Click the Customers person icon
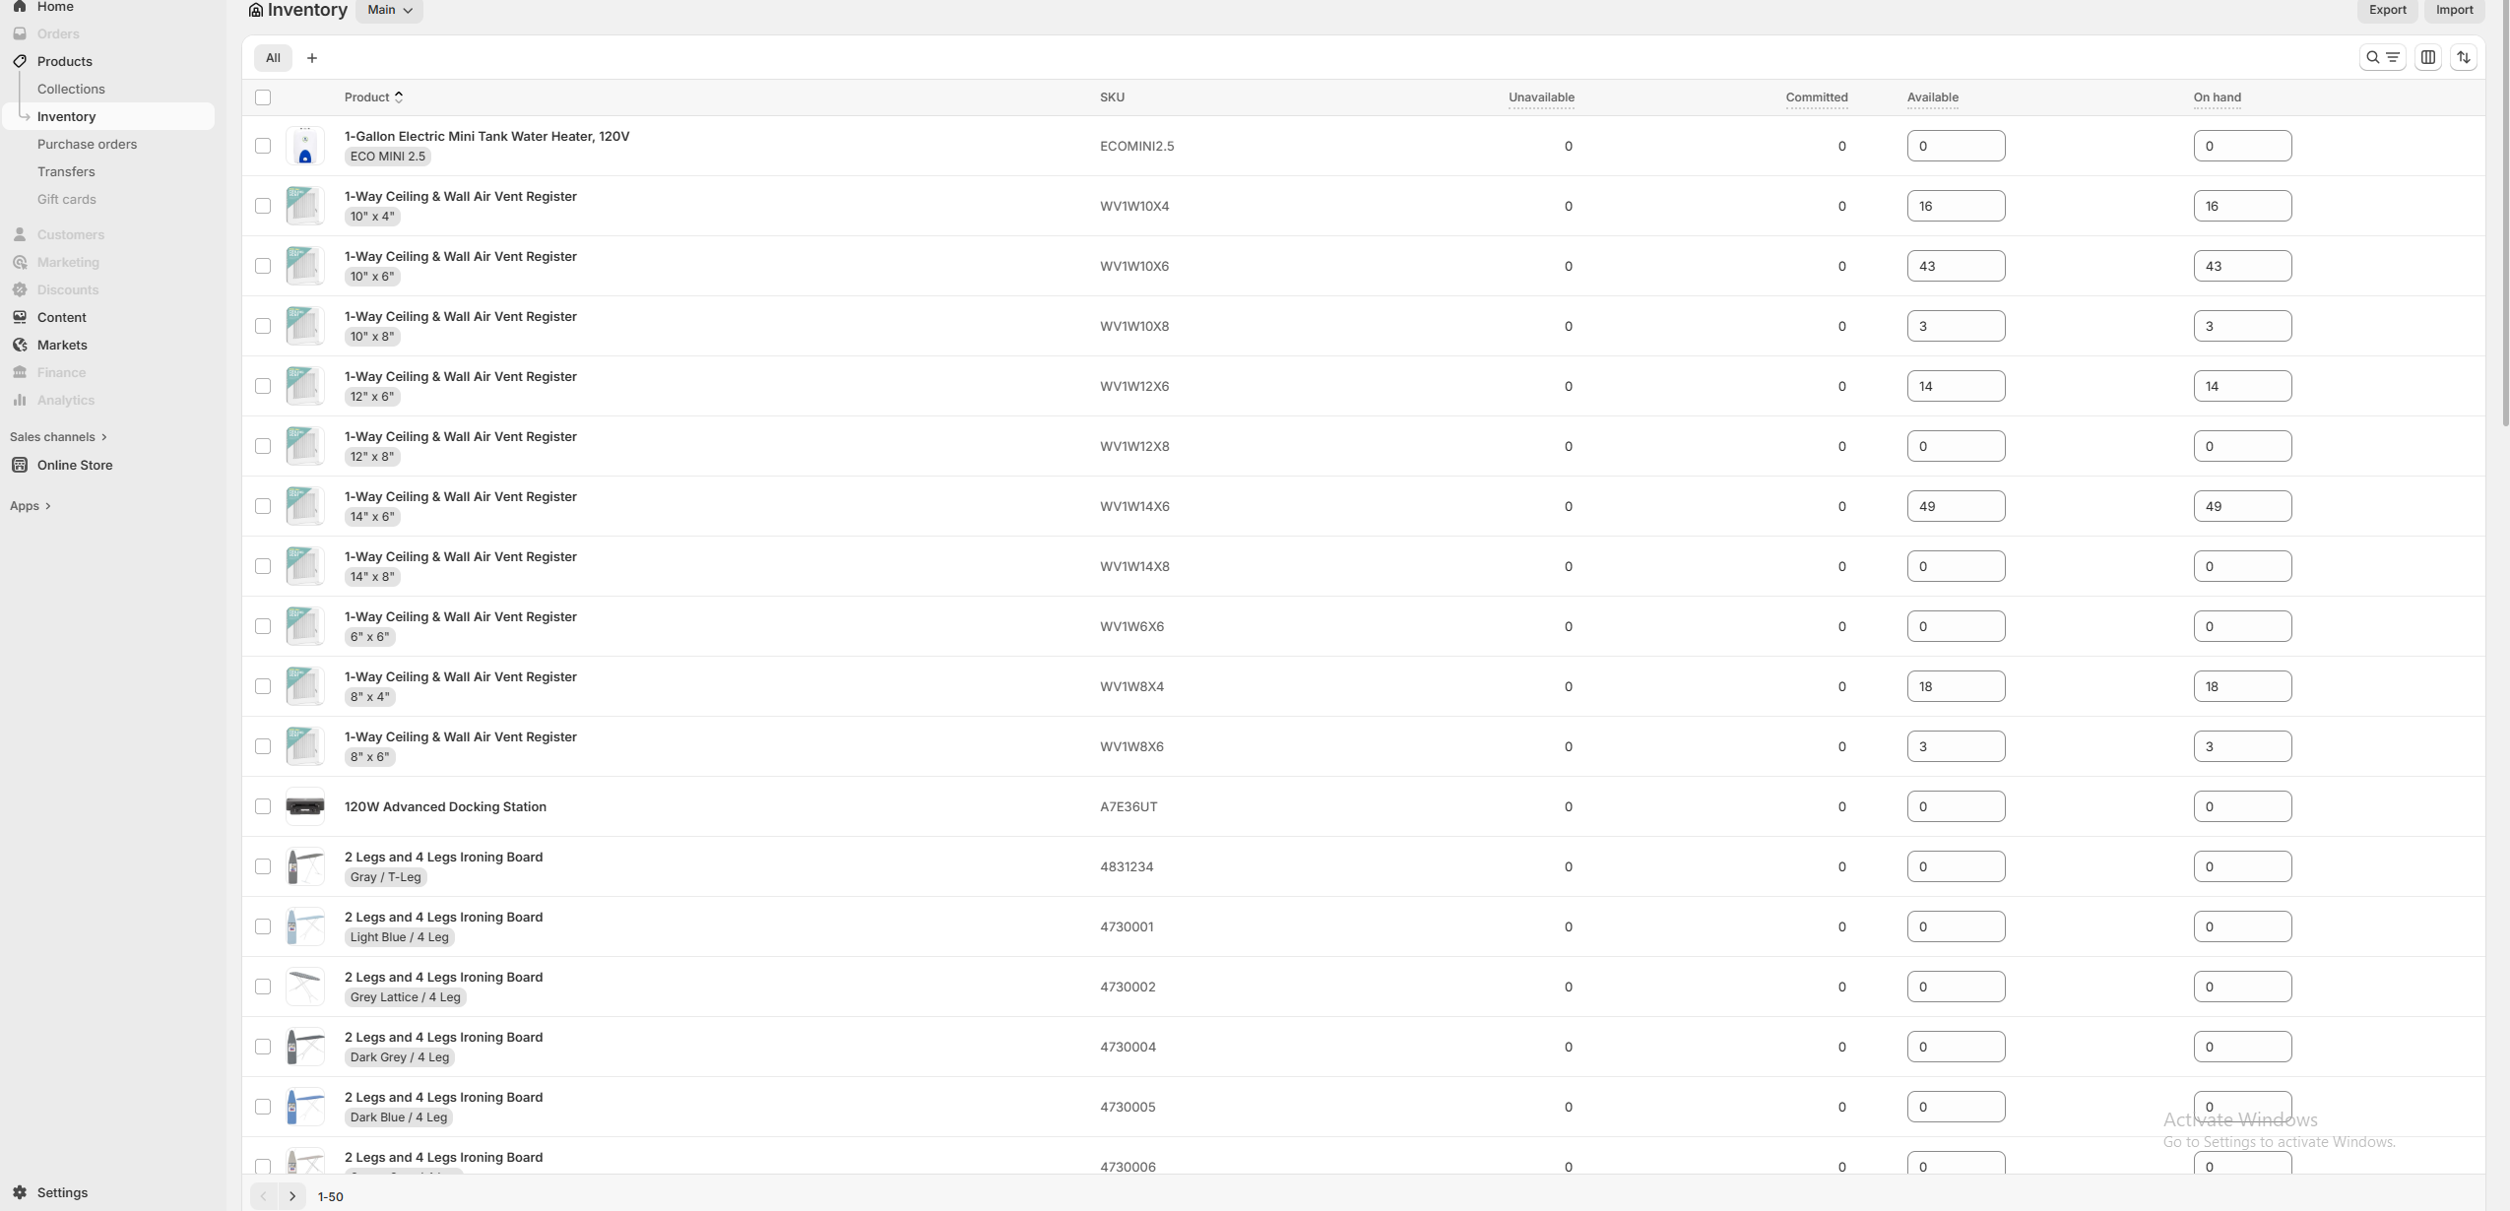This screenshot has height=1211, width=2510. pos(20,234)
